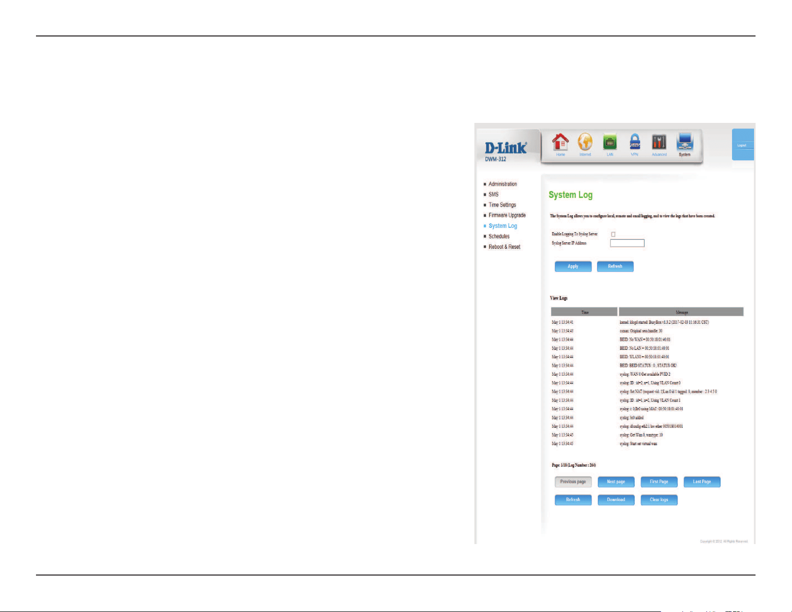Select log entry 'BEID: WLAN0'
This screenshot has height=612, width=792.
point(645,357)
